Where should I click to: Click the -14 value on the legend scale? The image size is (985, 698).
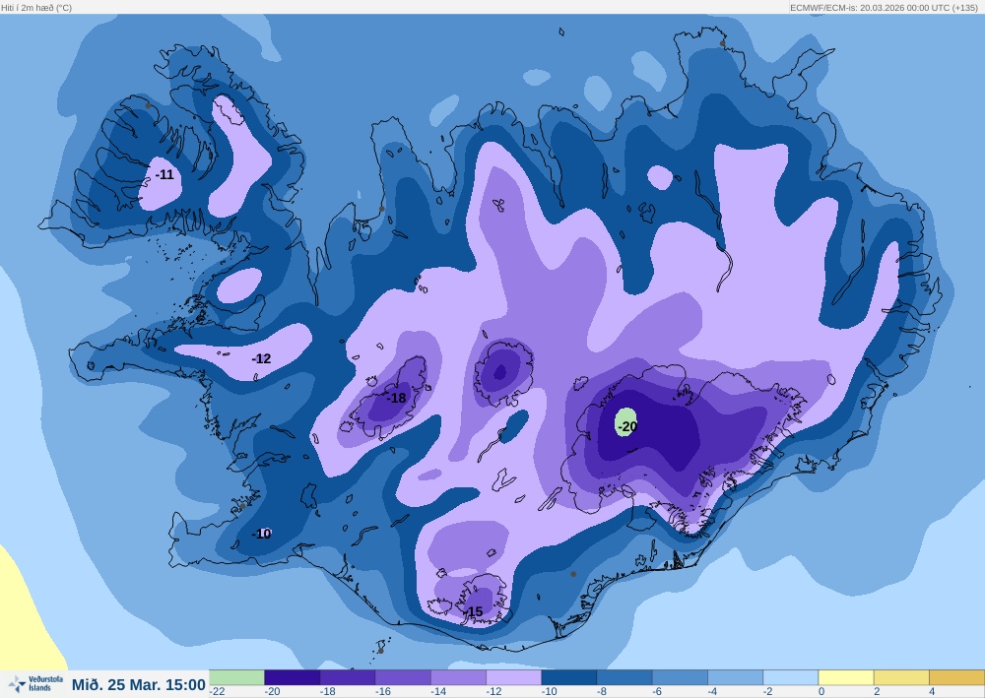tap(438, 692)
